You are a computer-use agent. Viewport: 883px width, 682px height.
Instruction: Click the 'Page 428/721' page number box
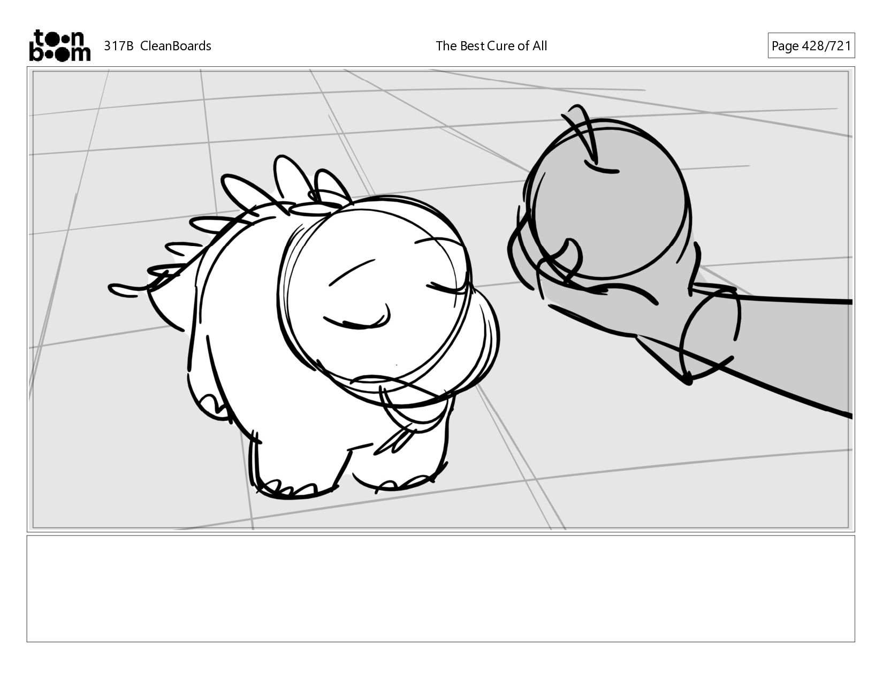pos(811,45)
